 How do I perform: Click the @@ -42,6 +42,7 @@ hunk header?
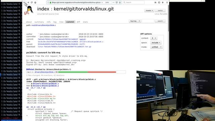(x=36, y=107)
